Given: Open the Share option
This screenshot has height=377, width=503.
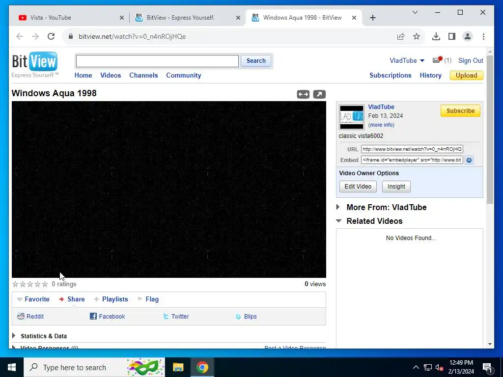Looking at the screenshot, I should tap(72, 299).
